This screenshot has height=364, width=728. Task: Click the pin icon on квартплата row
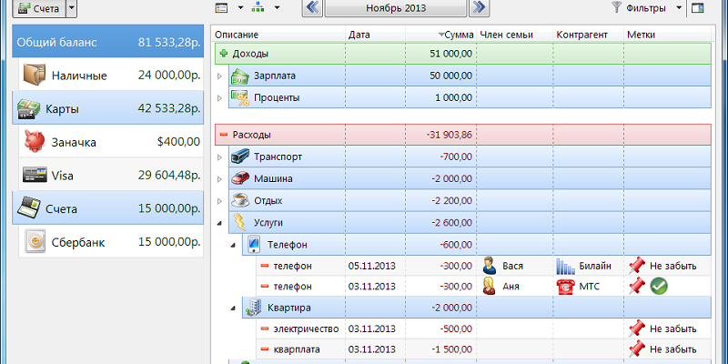(637, 348)
